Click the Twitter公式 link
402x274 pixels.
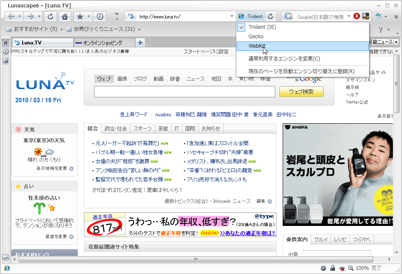[357, 102]
